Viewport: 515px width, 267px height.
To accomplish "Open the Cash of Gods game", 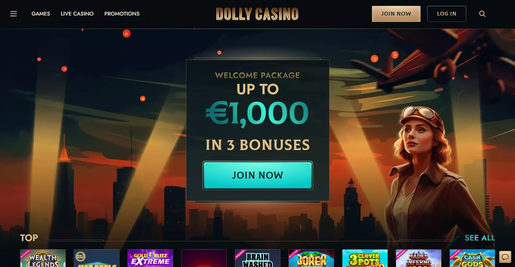I will click(472, 258).
